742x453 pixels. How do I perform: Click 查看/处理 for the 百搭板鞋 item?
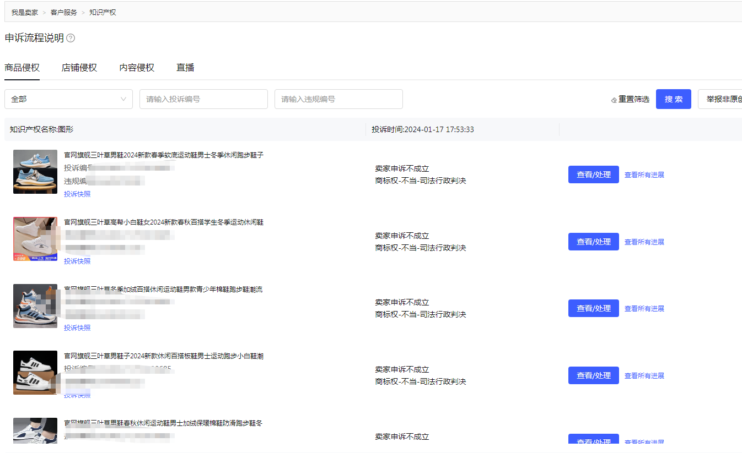pos(594,375)
